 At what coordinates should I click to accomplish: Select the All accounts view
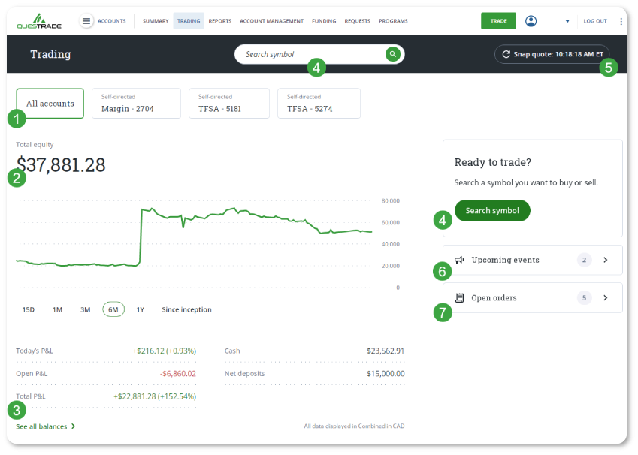50,103
